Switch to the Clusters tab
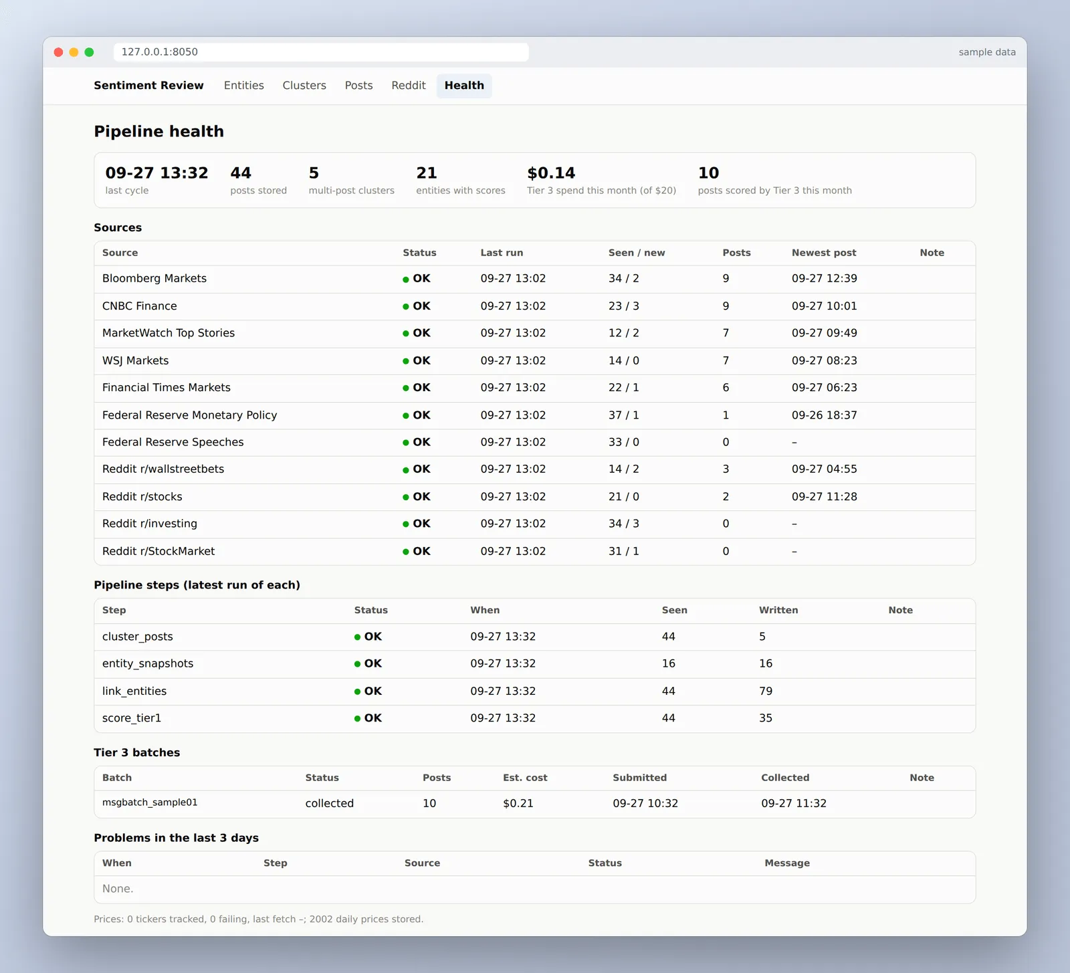This screenshot has height=973, width=1070. (304, 86)
